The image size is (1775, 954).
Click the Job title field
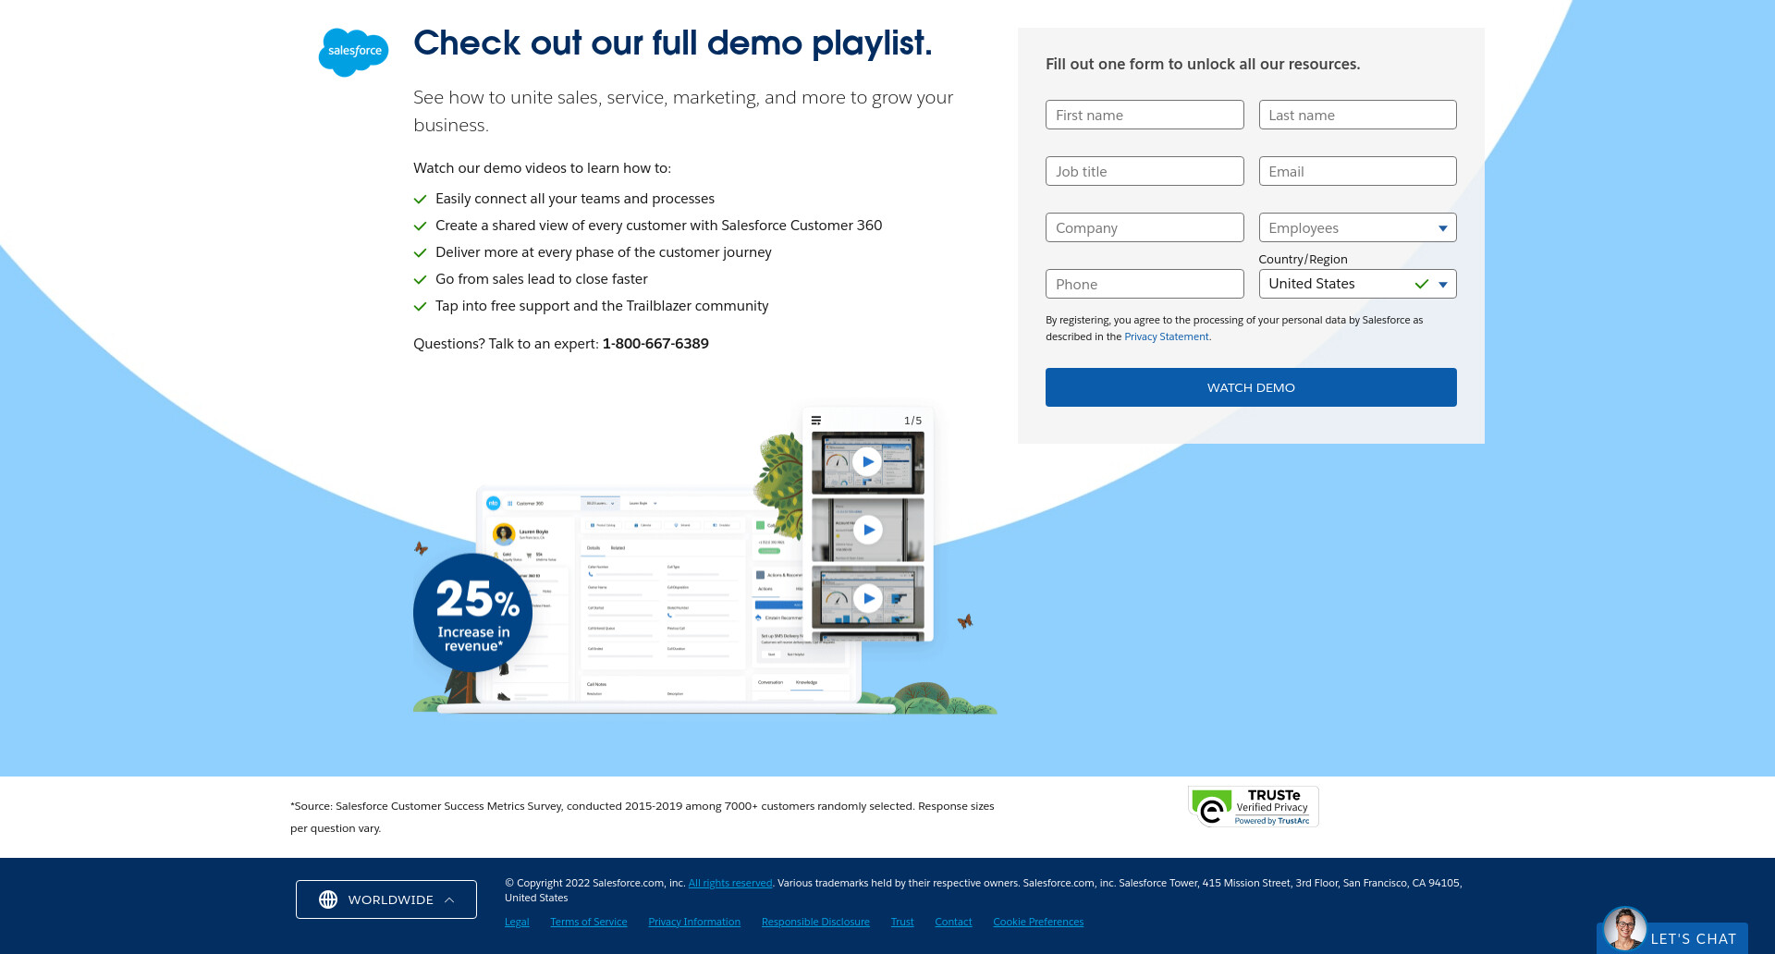(1145, 171)
